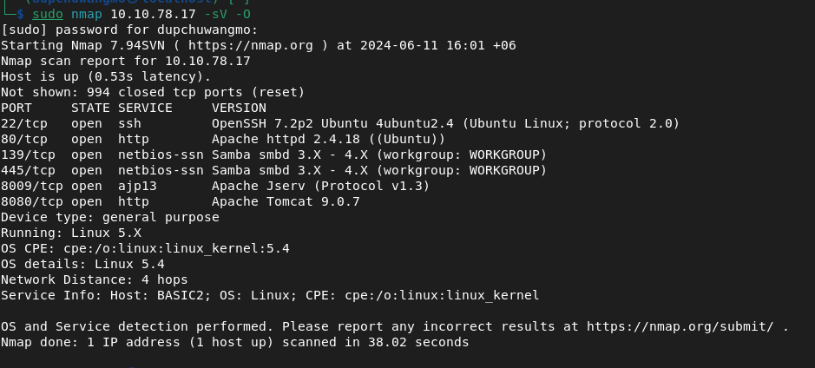Click the VERSION column header
This screenshot has width=815, height=368.
pyautogui.click(x=239, y=108)
